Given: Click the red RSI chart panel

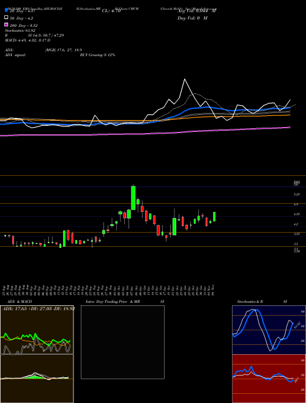Looking at the screenshot, I should point(269,379).
